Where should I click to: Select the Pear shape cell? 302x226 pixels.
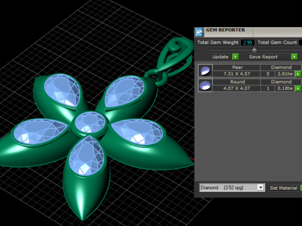pyautogui.click(x=237, y=67)
